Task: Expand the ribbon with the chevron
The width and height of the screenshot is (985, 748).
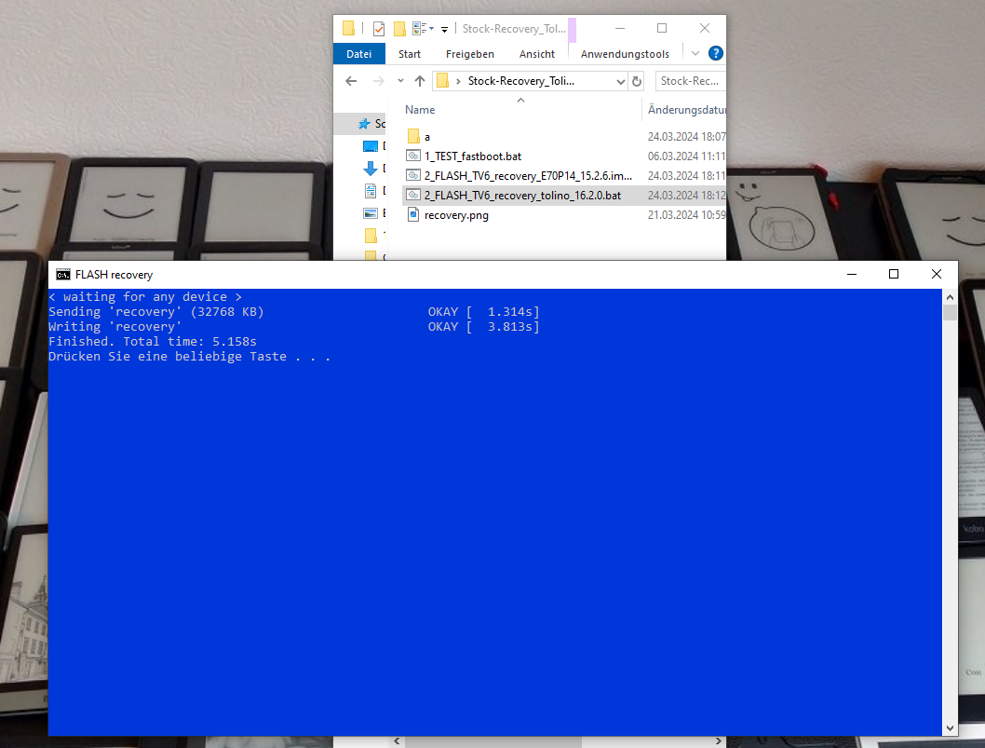Action: (695, 53)
